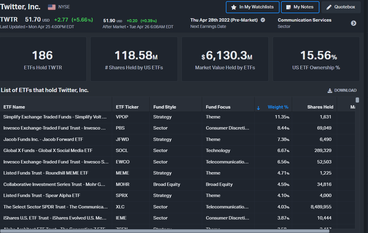Click the horizontal scrollbar at table bottom
The height and width of the screenshot is (233, 368).
[x=165, y=231]
